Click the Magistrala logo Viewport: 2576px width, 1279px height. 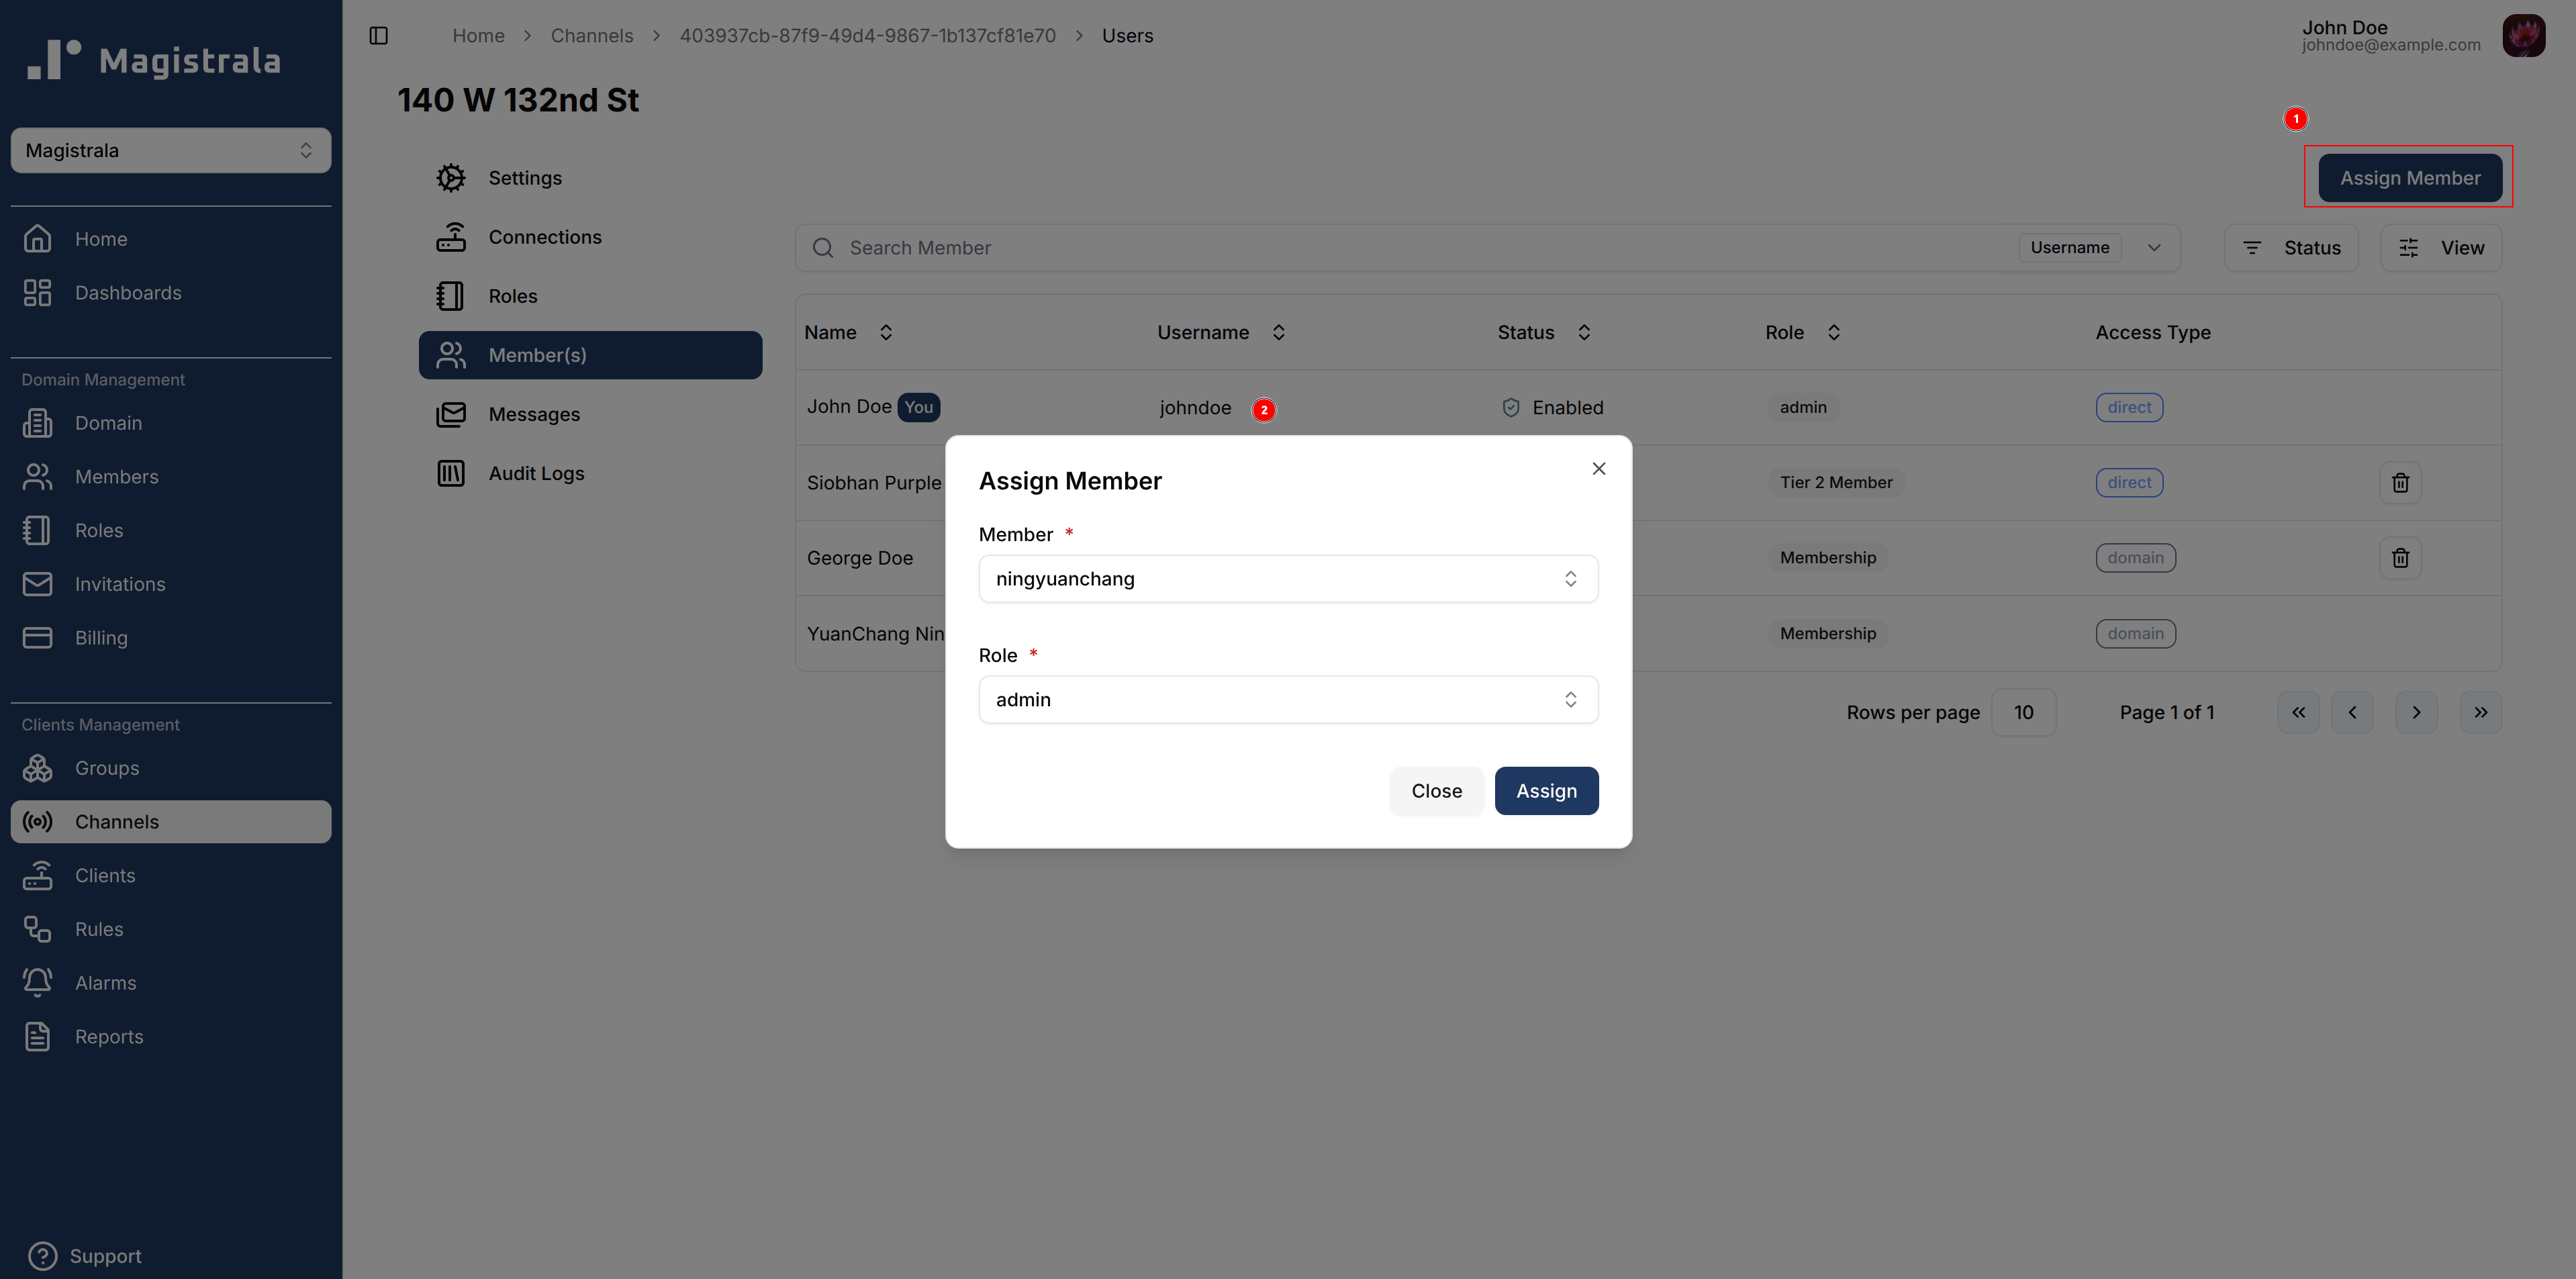(x=153, y=60)
